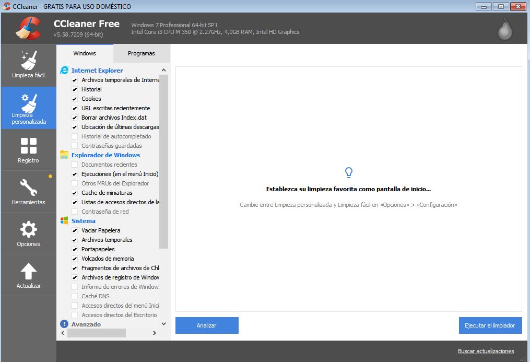Collapse Explorador de Windows section header
This screenshot has width=530, height=362.
106,155
